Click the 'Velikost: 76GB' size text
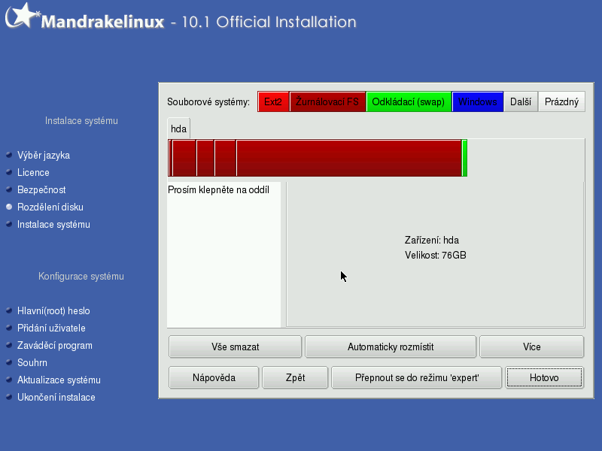Image resolution: width=602 pixels, height=451 pixels. [436, 255]
